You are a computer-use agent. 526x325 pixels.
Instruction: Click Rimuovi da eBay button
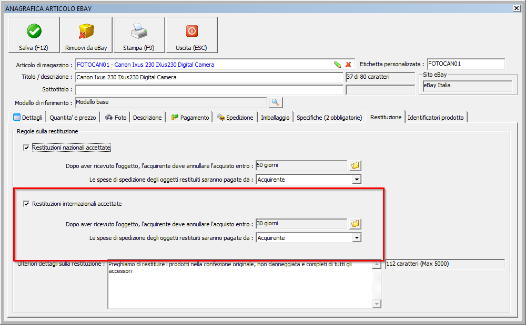pos(86,35)
